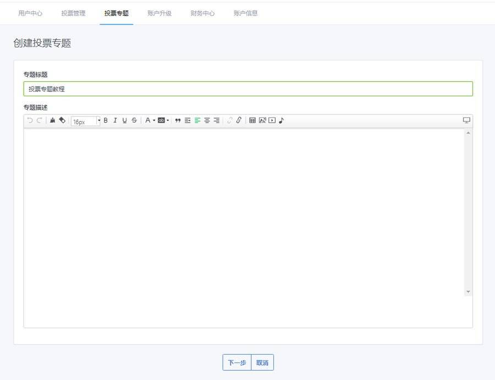Open 账户信息 tab
This screenshot has width=495, height=380.
click(246, 13)
